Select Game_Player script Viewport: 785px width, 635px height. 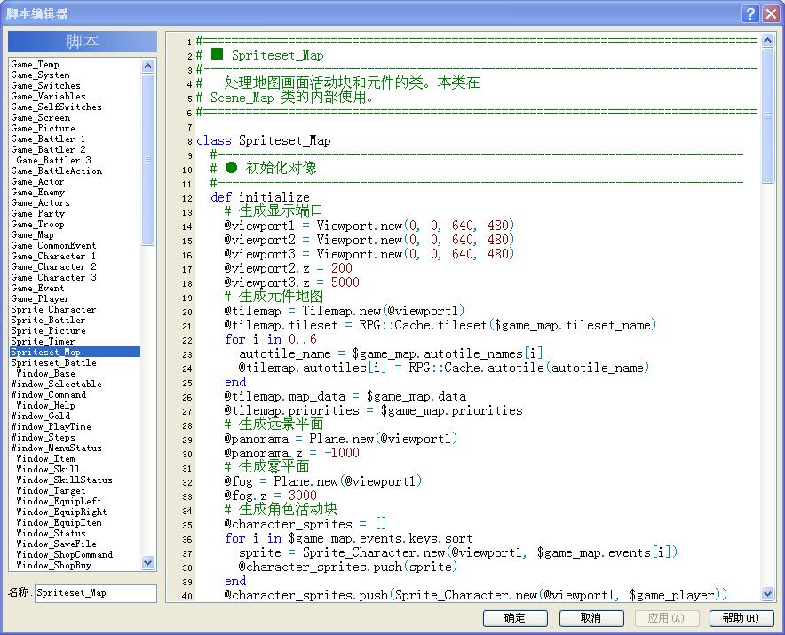point(40,299)
